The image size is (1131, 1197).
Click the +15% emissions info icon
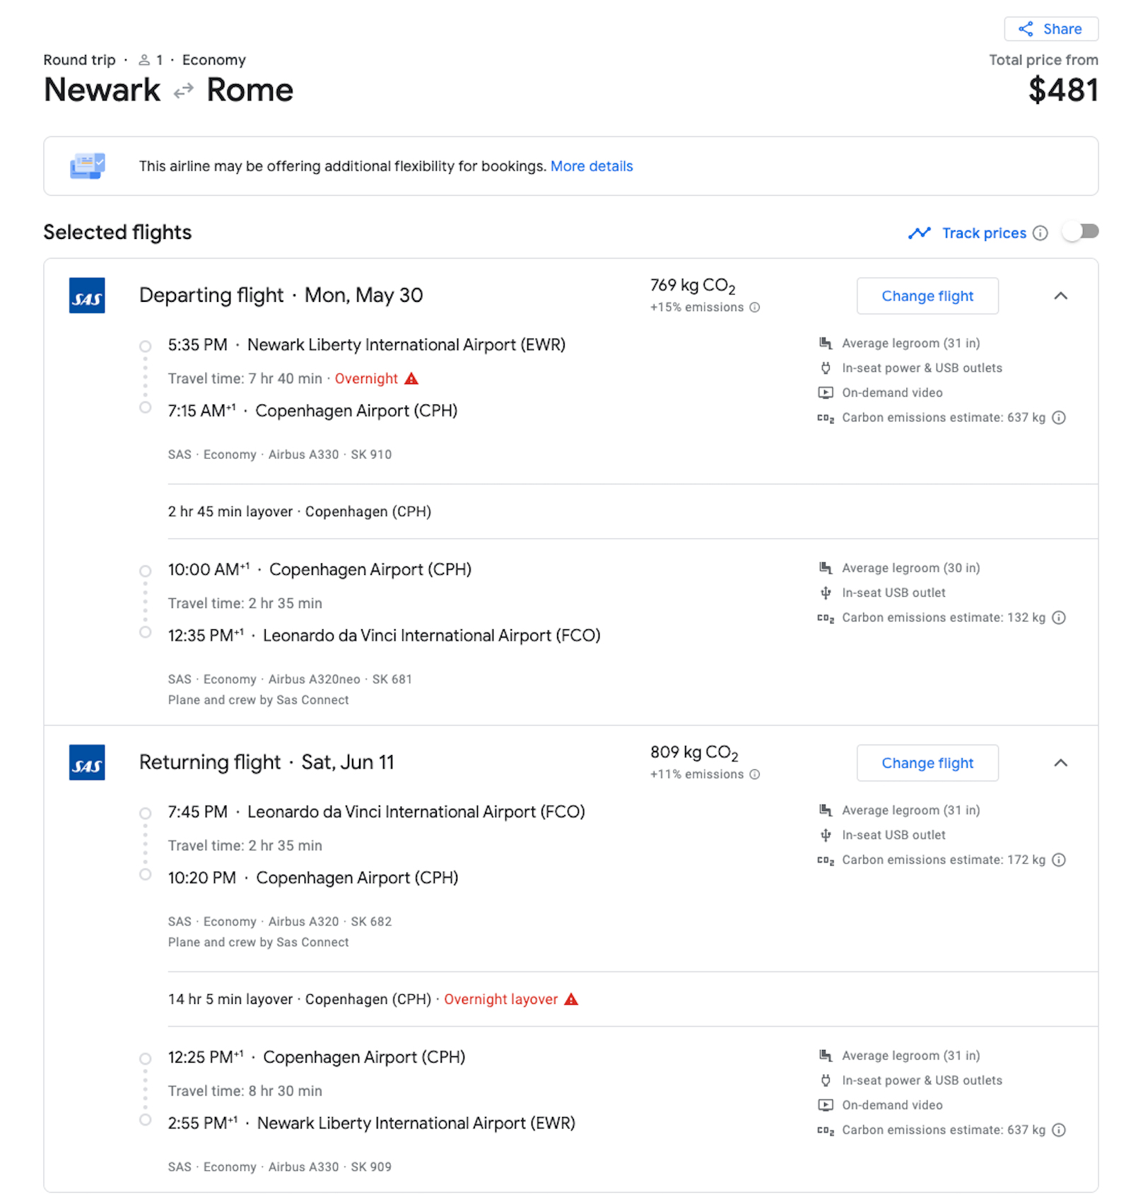point(755,308)
